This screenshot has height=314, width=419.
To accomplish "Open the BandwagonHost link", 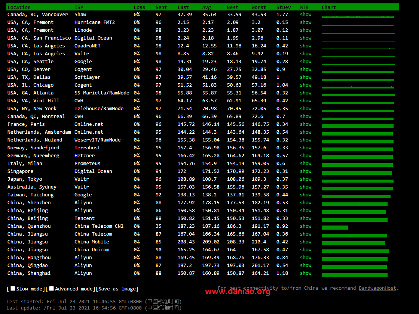I will click(377, 288).
